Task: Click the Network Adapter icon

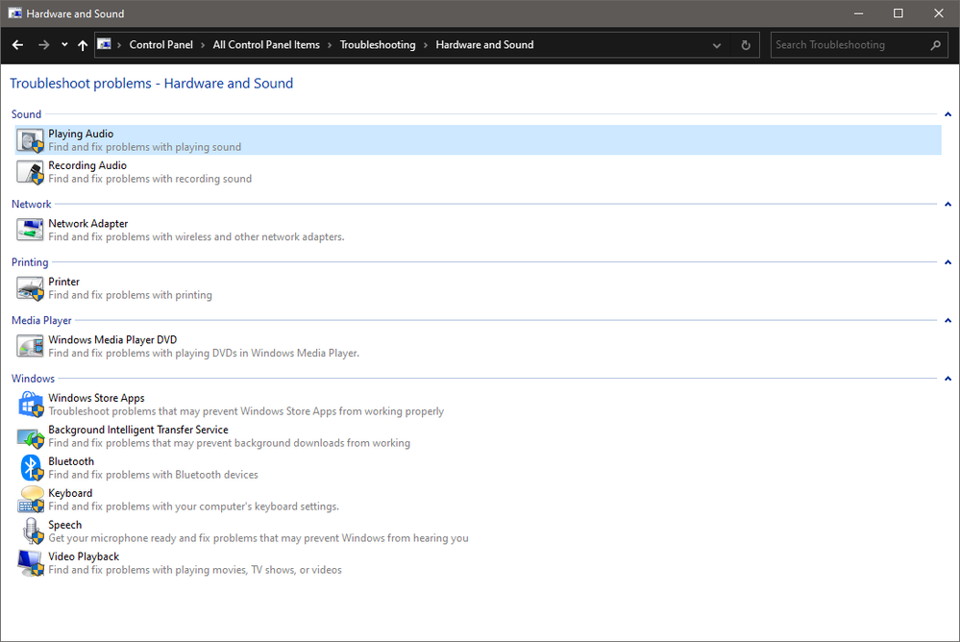Action: pyautogui.click(x=30, y=230)
